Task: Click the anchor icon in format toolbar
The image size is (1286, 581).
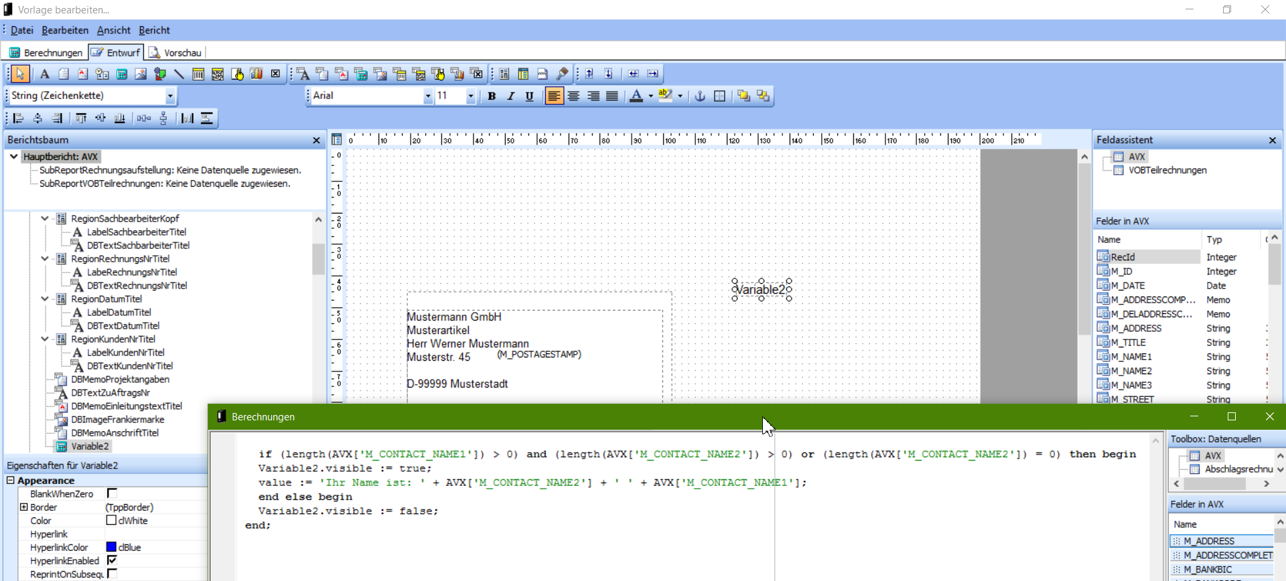Action: (700, 96)
